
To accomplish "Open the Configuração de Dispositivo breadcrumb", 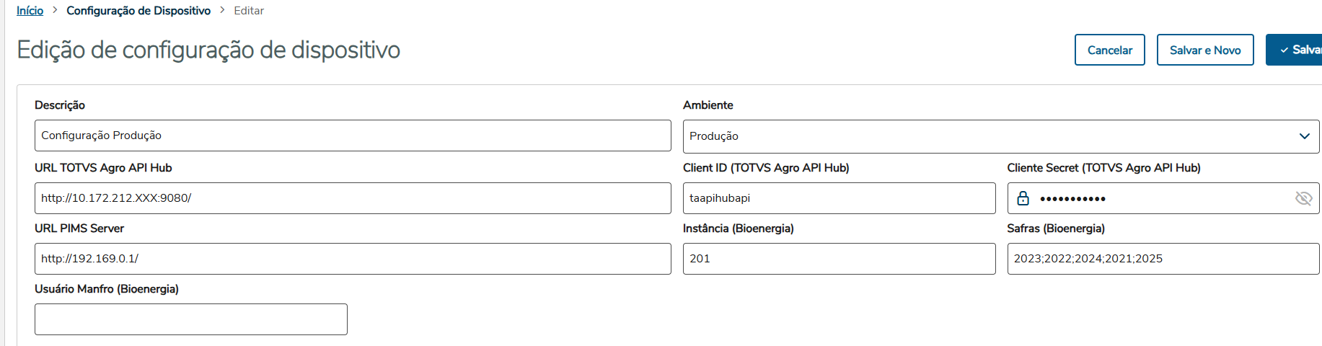I will (x=138, y=11).
